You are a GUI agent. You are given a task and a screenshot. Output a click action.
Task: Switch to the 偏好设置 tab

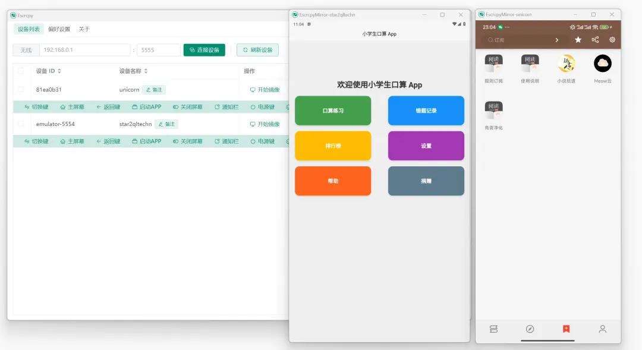pos(59,29)
